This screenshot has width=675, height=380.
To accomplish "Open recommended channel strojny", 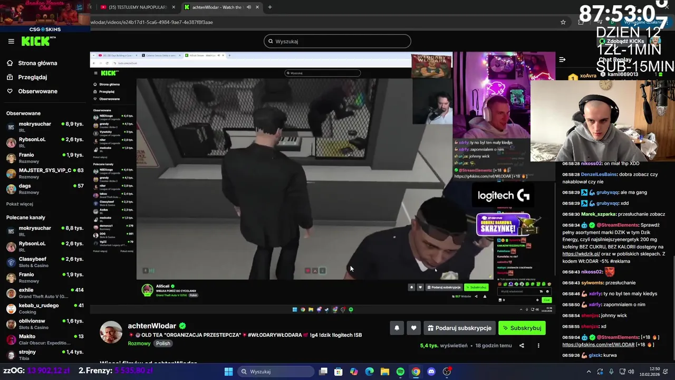I will [x=45, y=355].
